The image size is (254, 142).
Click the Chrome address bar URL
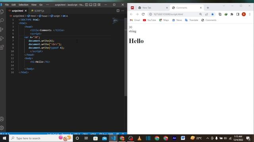pos(168,14)
